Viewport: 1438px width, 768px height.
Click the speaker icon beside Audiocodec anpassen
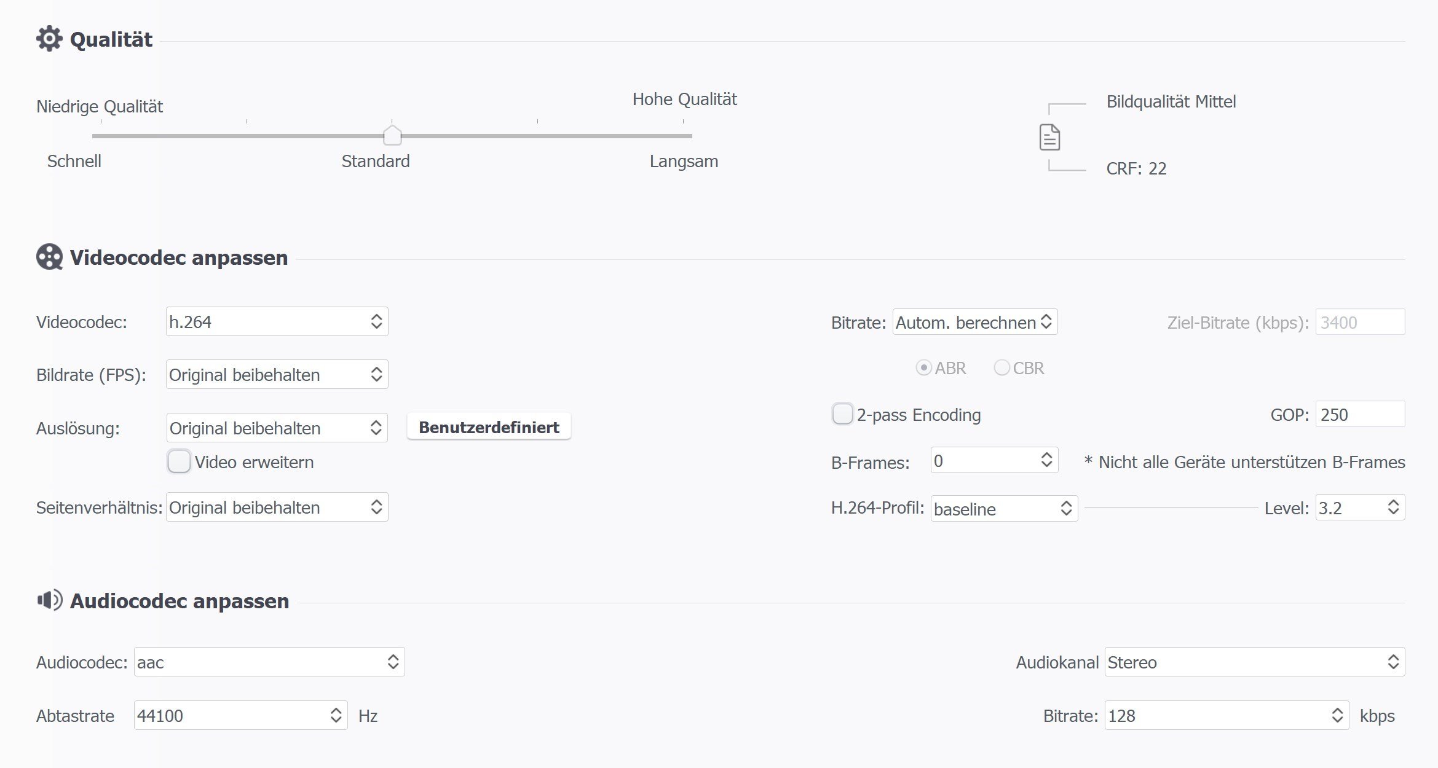click(50, 600)
